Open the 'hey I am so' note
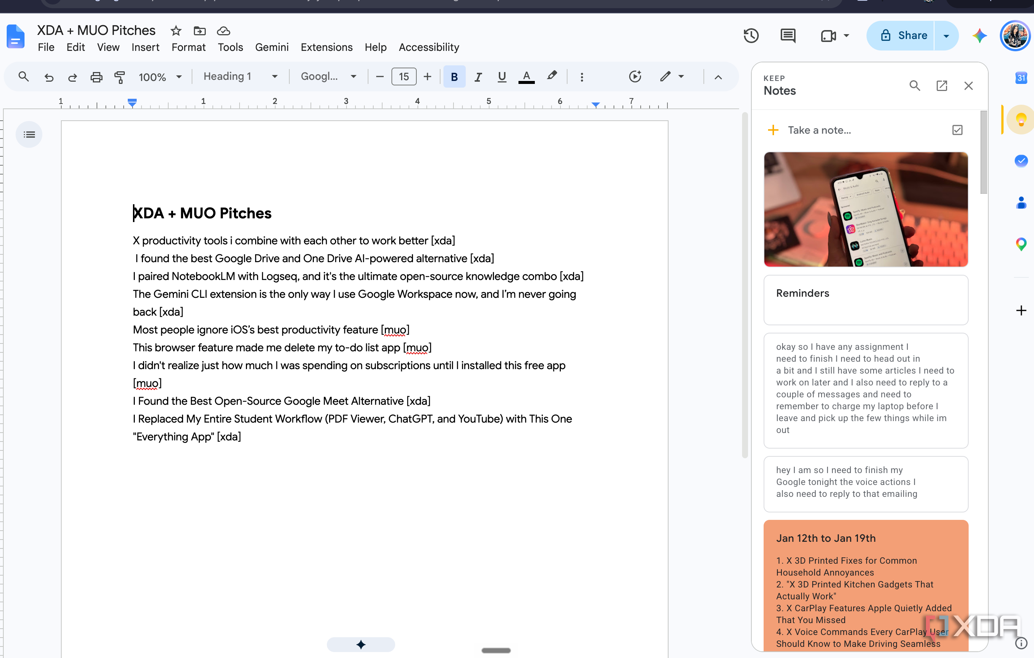1034x658 pixels. [x=866, y=484]
